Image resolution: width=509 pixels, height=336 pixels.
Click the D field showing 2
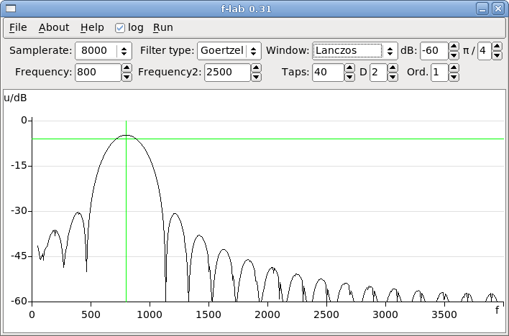tap(378, 72)
